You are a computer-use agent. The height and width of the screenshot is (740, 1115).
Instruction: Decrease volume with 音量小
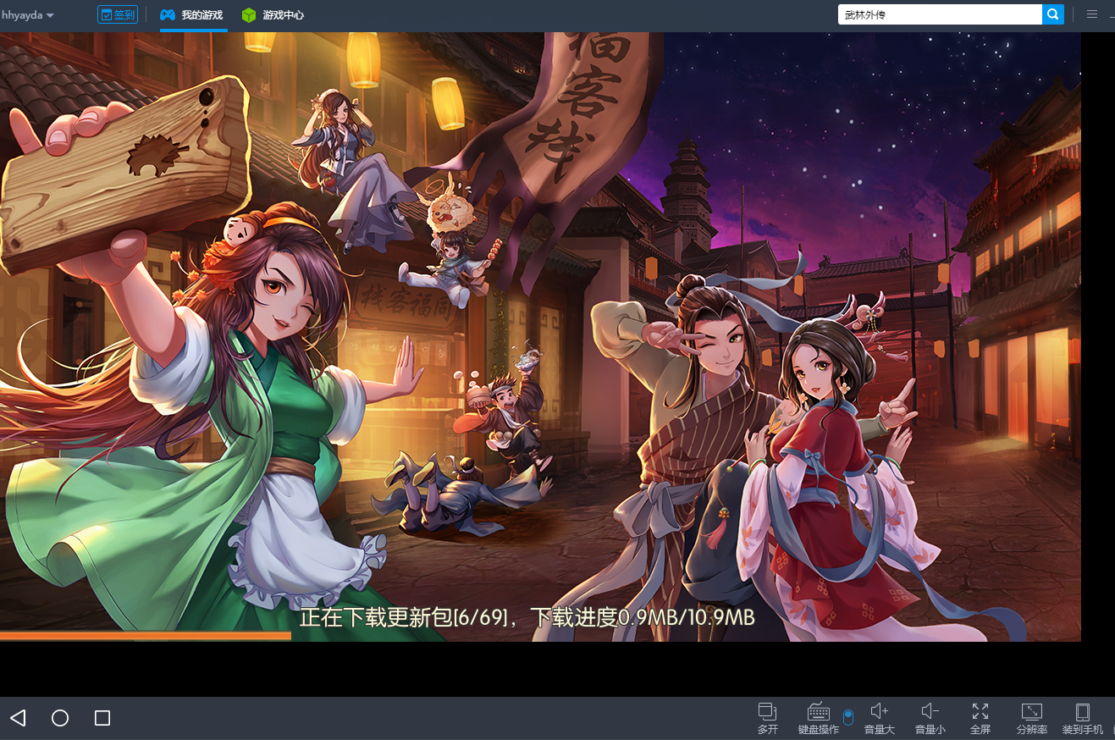click(x=930, y=718)
